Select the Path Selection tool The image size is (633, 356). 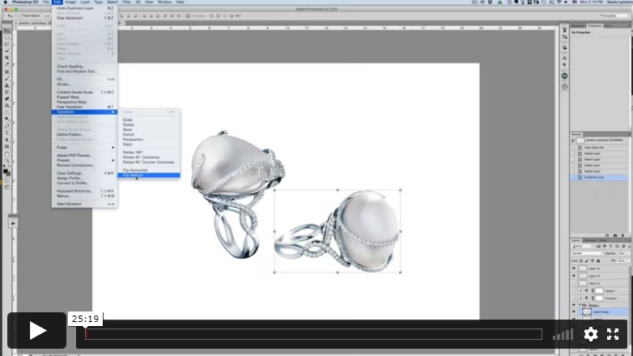(x=7, y=140)
